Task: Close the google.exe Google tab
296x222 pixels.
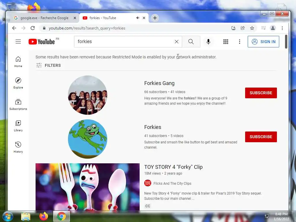Action: click(x=75, y=18)
